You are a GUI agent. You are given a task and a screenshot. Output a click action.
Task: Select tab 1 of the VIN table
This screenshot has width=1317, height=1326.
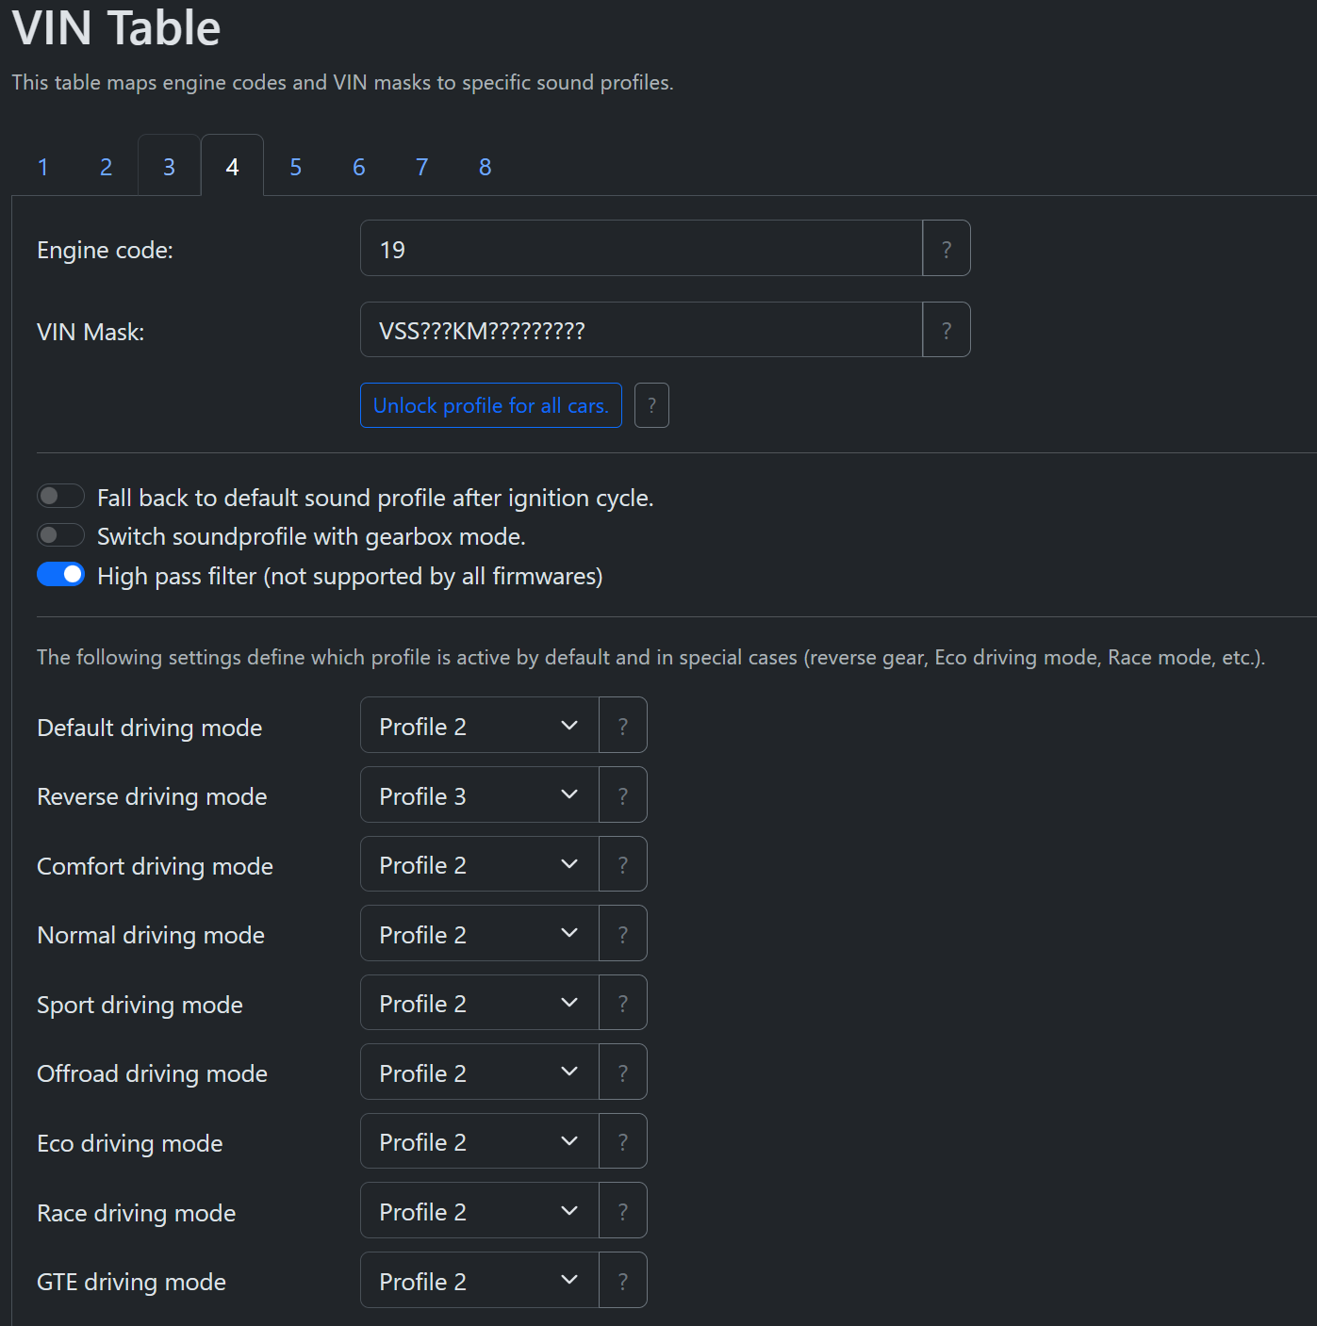coord(42,167)
